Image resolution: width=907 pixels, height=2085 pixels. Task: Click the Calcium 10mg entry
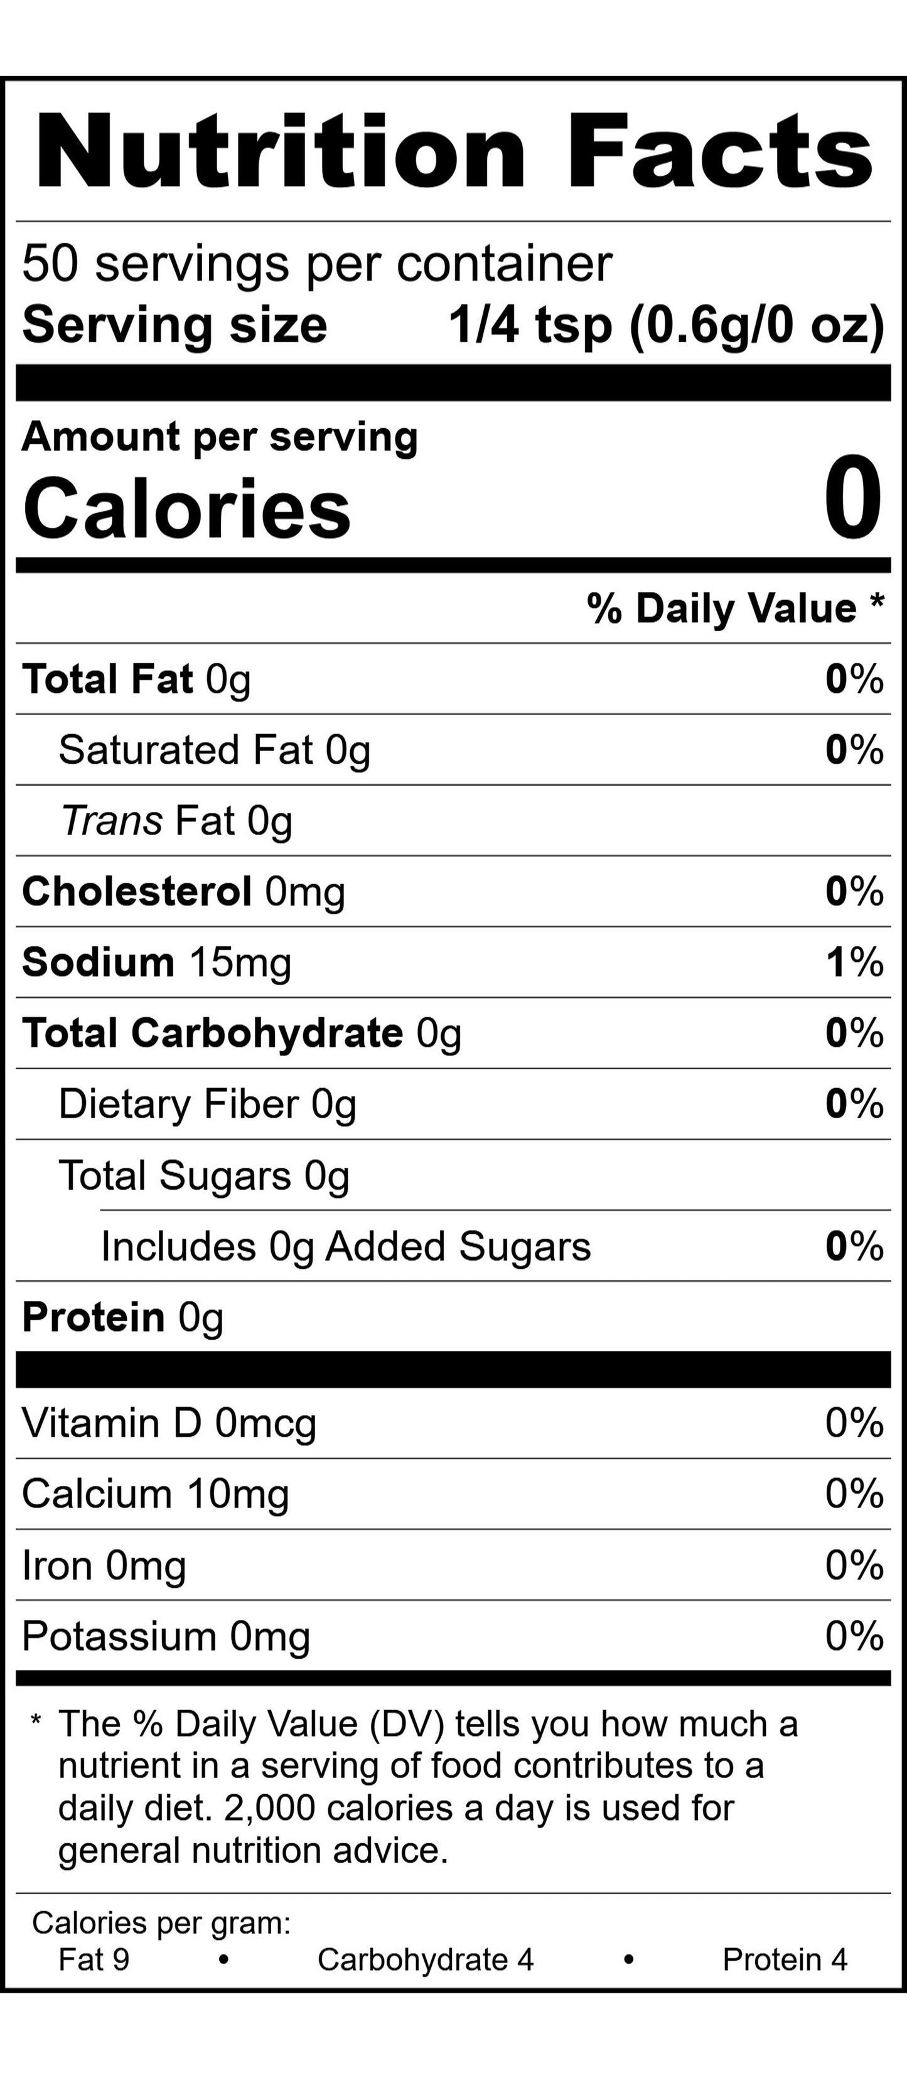click(x=155, y=1494)
